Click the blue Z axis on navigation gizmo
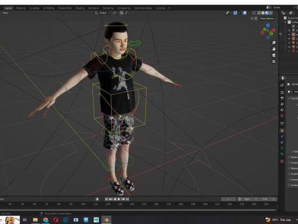This screenshot has height=224, width=298. pyautogui.click(x=268, y=25)
